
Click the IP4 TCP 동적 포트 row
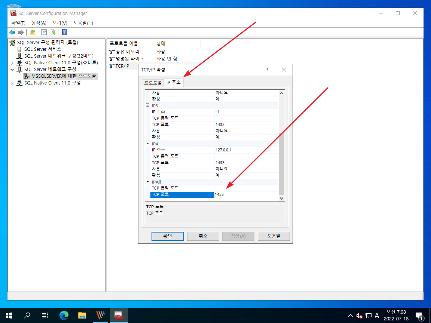pyautogui.click(x=214, y=156)
